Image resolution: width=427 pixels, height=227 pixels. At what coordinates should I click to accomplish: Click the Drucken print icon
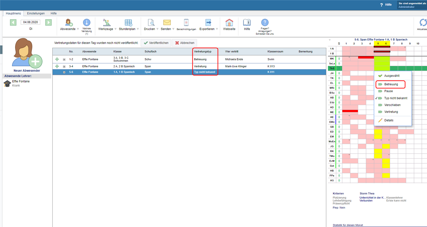coord(151,22)
